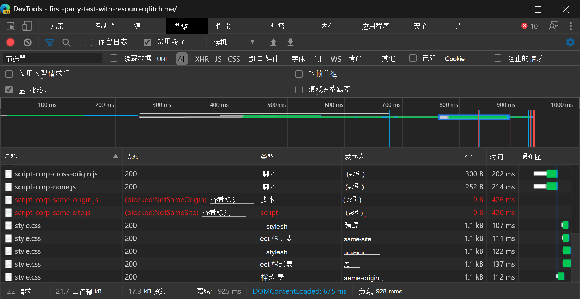This screenshot has height=299, width=580.
Task: Open the throttling online dropdown
Action: pos(234,42)
